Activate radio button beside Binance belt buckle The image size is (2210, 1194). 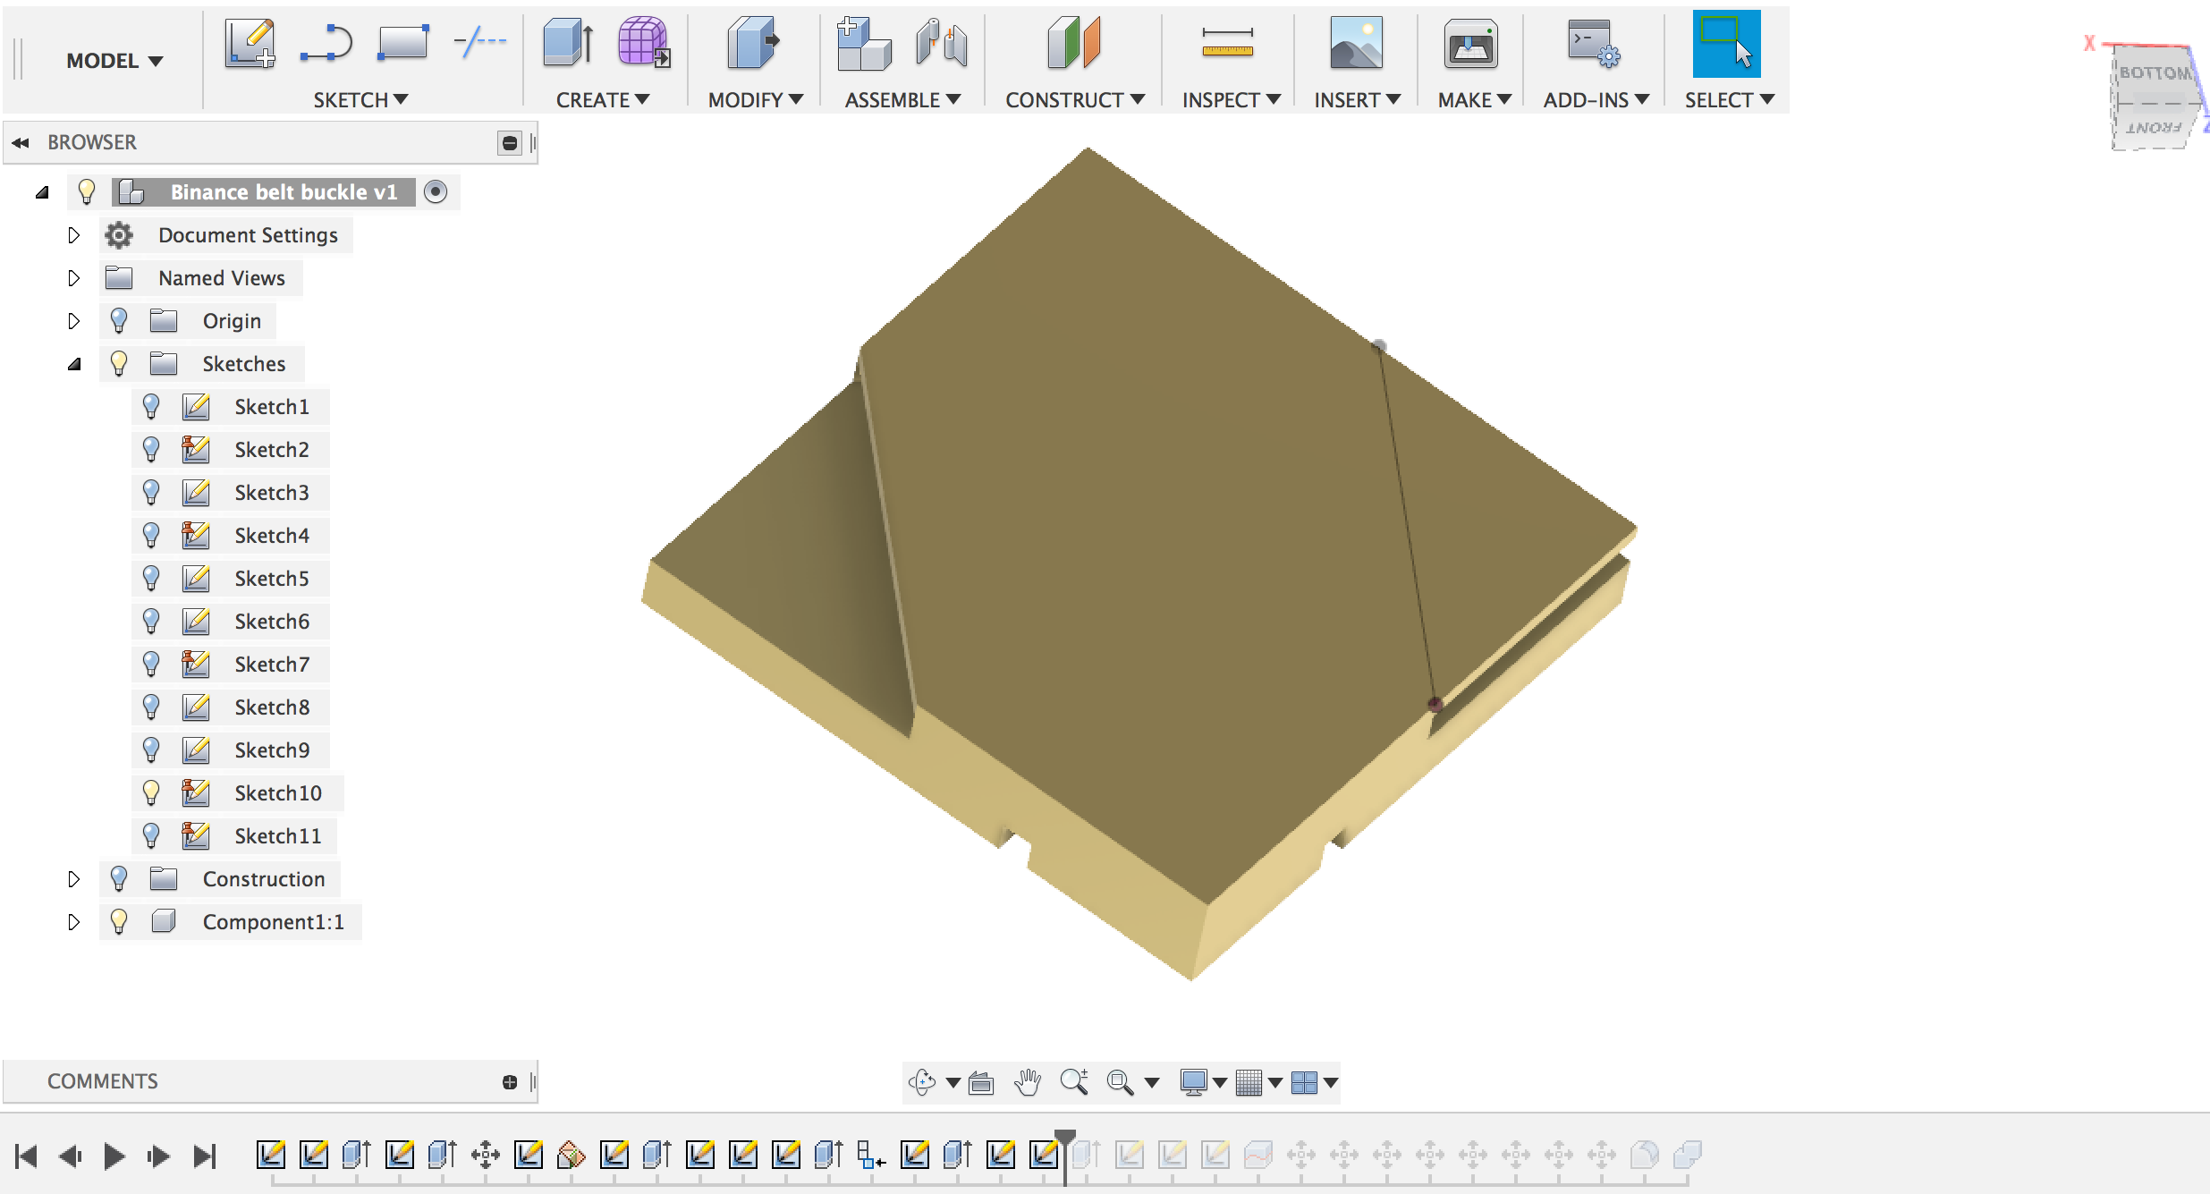coord(436,191)
